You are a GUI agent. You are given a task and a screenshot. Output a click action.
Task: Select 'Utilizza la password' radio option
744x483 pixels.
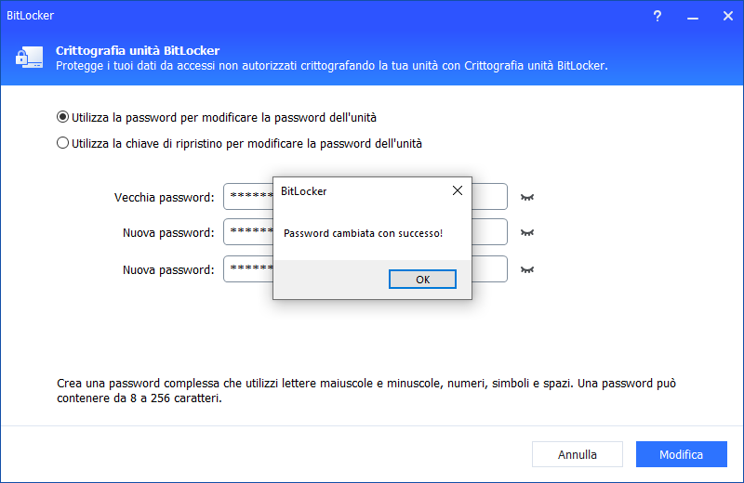click(x=63, y=117)
